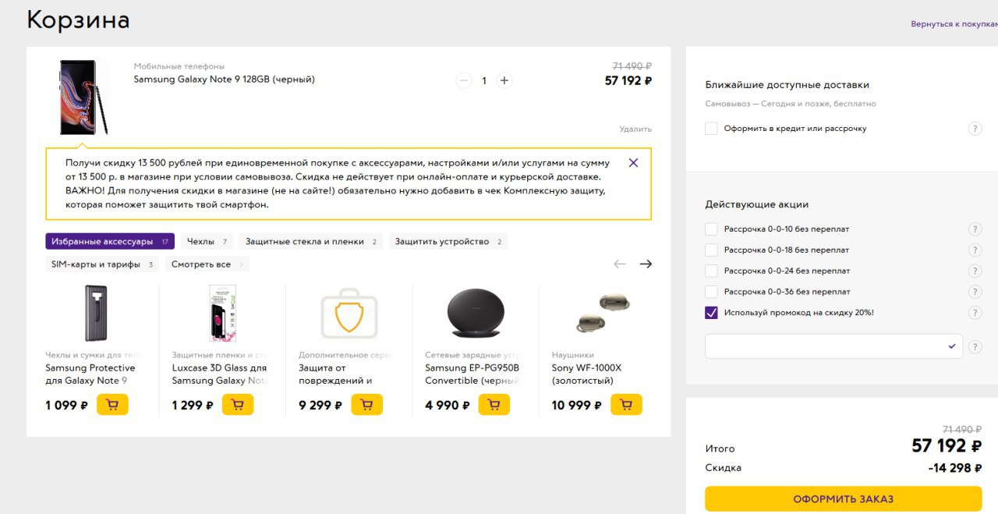Uncheck the 20% promo code discount option

pyautogui.click(x=711, y=313)
